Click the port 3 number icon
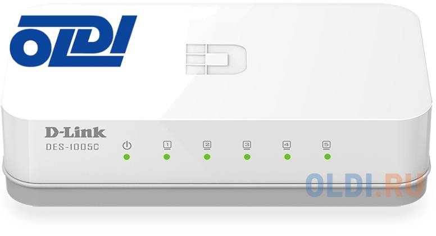The height and width of the screenshot is (236, 436). (247, 145)
